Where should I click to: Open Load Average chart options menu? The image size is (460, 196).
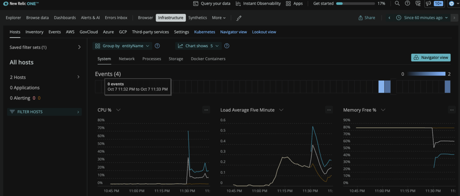pos(329,110)
